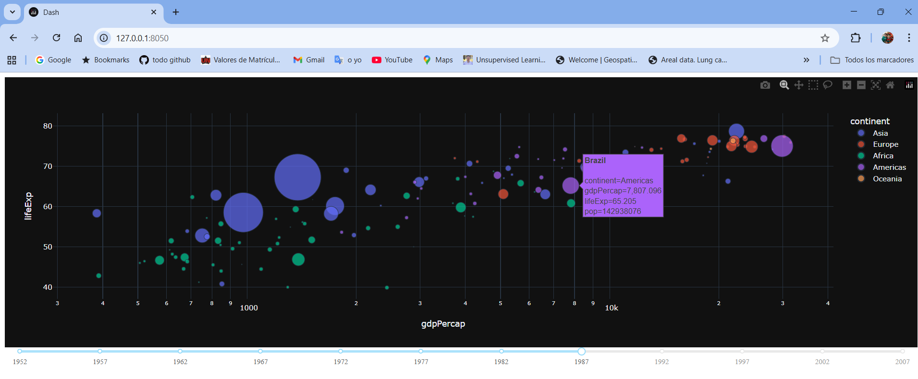Set the year slider to 1952
Screen dimensions: 918x379
pos(20,351)
